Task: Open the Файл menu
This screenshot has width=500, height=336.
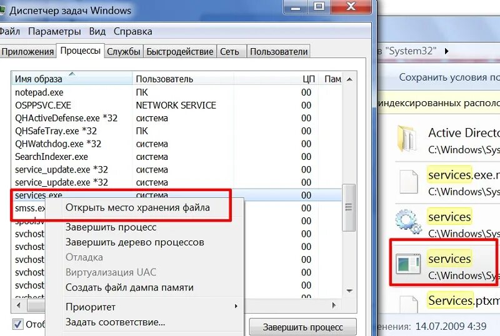Action: pos(9,32)
